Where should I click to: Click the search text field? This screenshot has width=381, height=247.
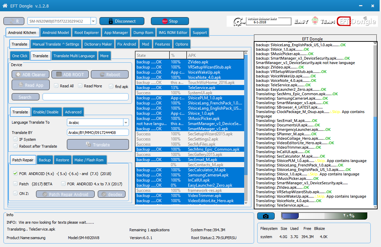click(85, 97)
